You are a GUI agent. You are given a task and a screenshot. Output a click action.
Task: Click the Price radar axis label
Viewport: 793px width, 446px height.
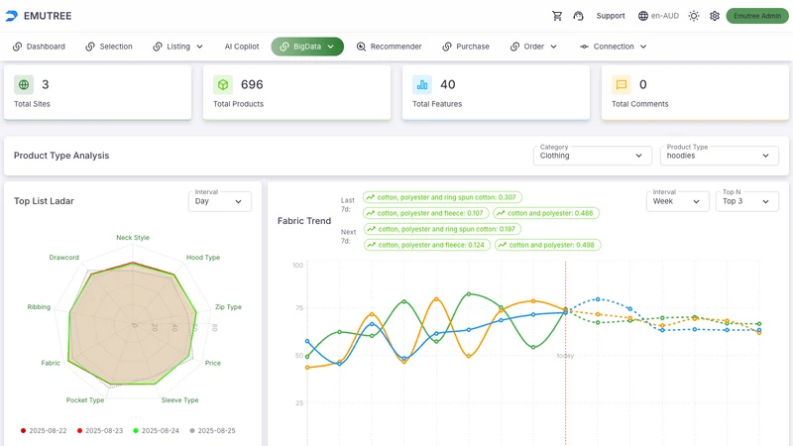213,363
